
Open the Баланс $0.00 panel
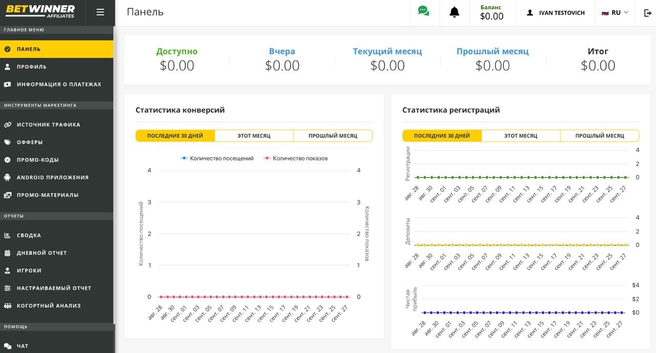click(491, 13)
